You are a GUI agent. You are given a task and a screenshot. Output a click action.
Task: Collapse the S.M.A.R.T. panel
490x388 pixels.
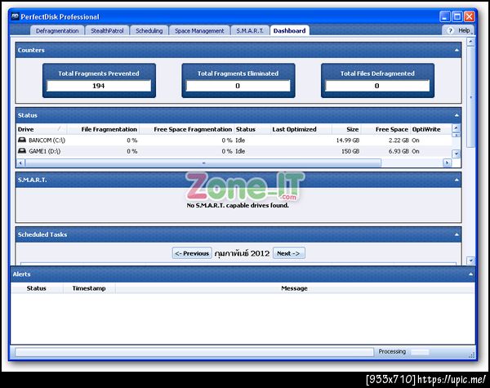[457, 180]
